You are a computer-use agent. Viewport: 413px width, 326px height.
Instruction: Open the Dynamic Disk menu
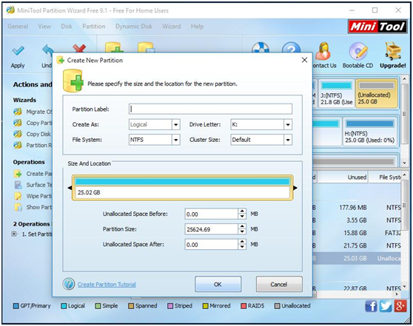click(134, 27)
